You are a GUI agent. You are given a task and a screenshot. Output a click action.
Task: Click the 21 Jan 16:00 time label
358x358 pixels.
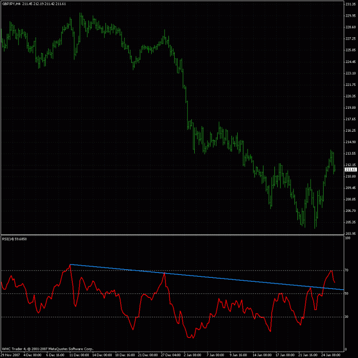[308, 355]
